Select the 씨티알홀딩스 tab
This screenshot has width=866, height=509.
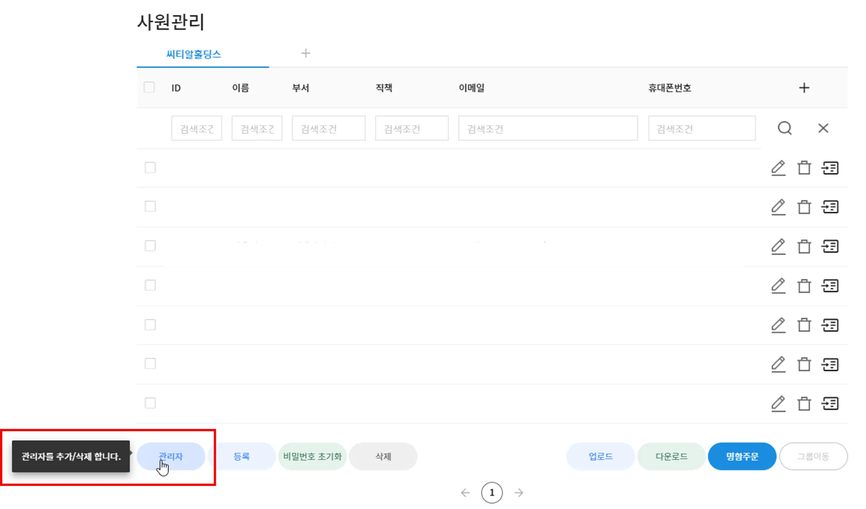point(193,54)
